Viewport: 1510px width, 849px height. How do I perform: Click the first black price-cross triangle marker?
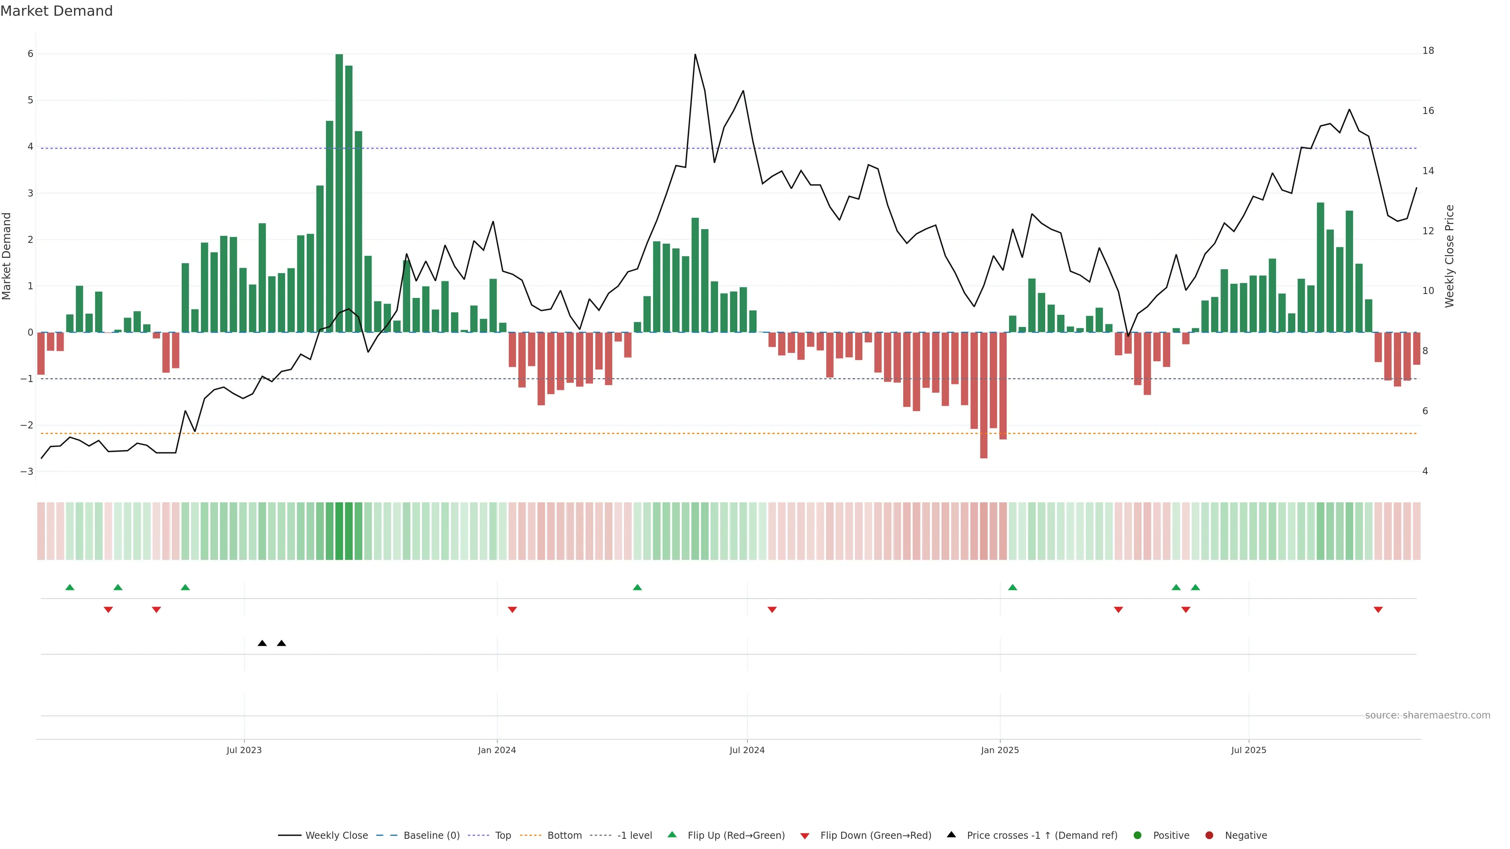(x=262, y=643)
